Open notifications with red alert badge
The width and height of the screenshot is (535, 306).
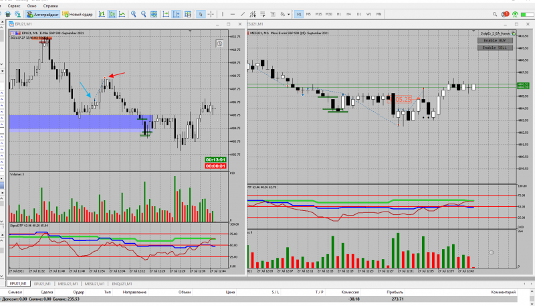click(x=506, y=14)
